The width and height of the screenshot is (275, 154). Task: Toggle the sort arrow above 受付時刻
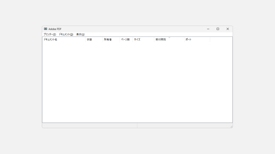tap(169, 37)
